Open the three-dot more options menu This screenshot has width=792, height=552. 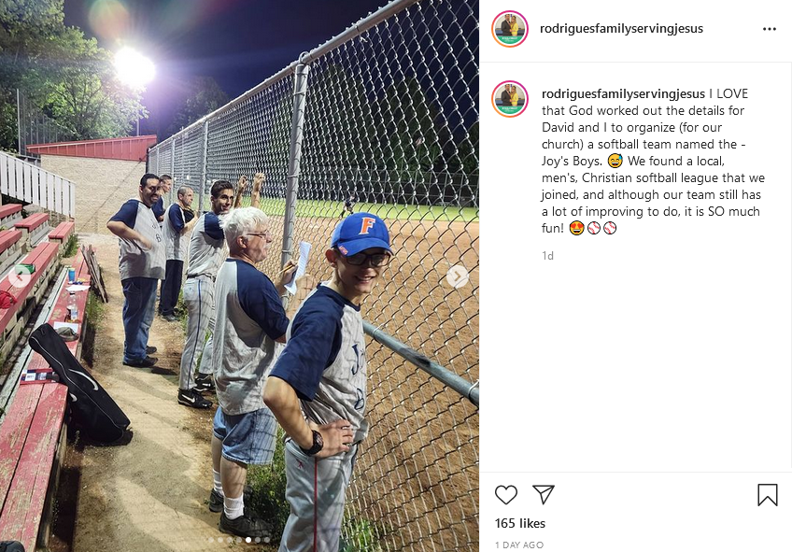[770, 29]
